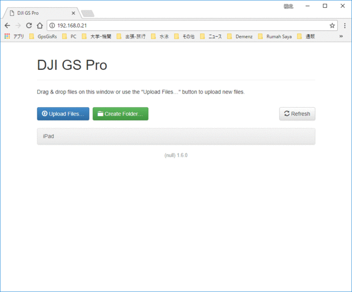Click the browser forward arrow
352x292 pixels.
(x=18, y=26)
